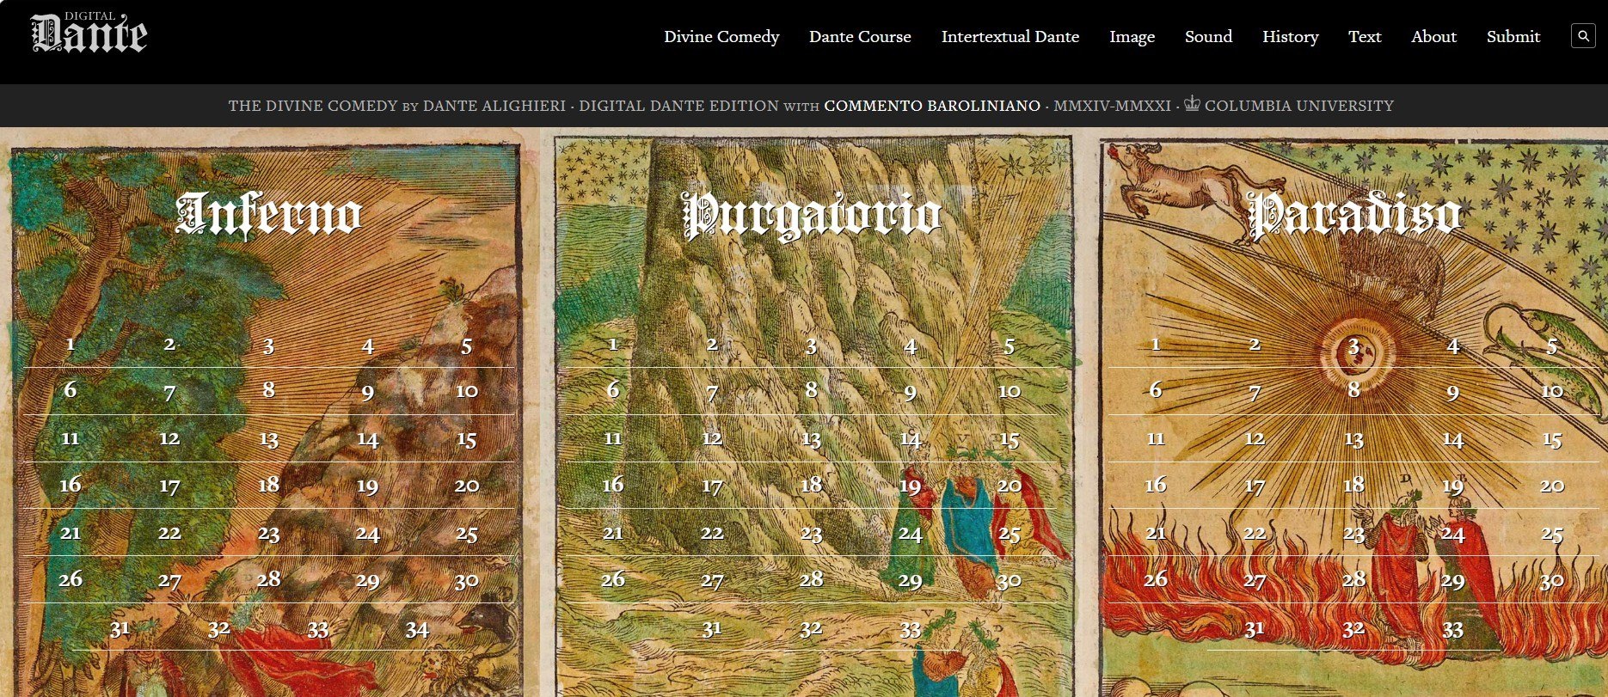Open Paradiso canto 33
This screenshot has width=1608, height=697.
coord(1452,630)
